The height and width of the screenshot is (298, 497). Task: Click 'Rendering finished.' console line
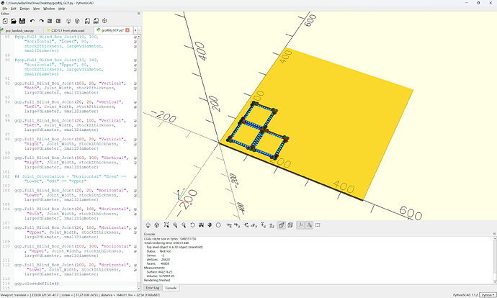click(158, 280)
